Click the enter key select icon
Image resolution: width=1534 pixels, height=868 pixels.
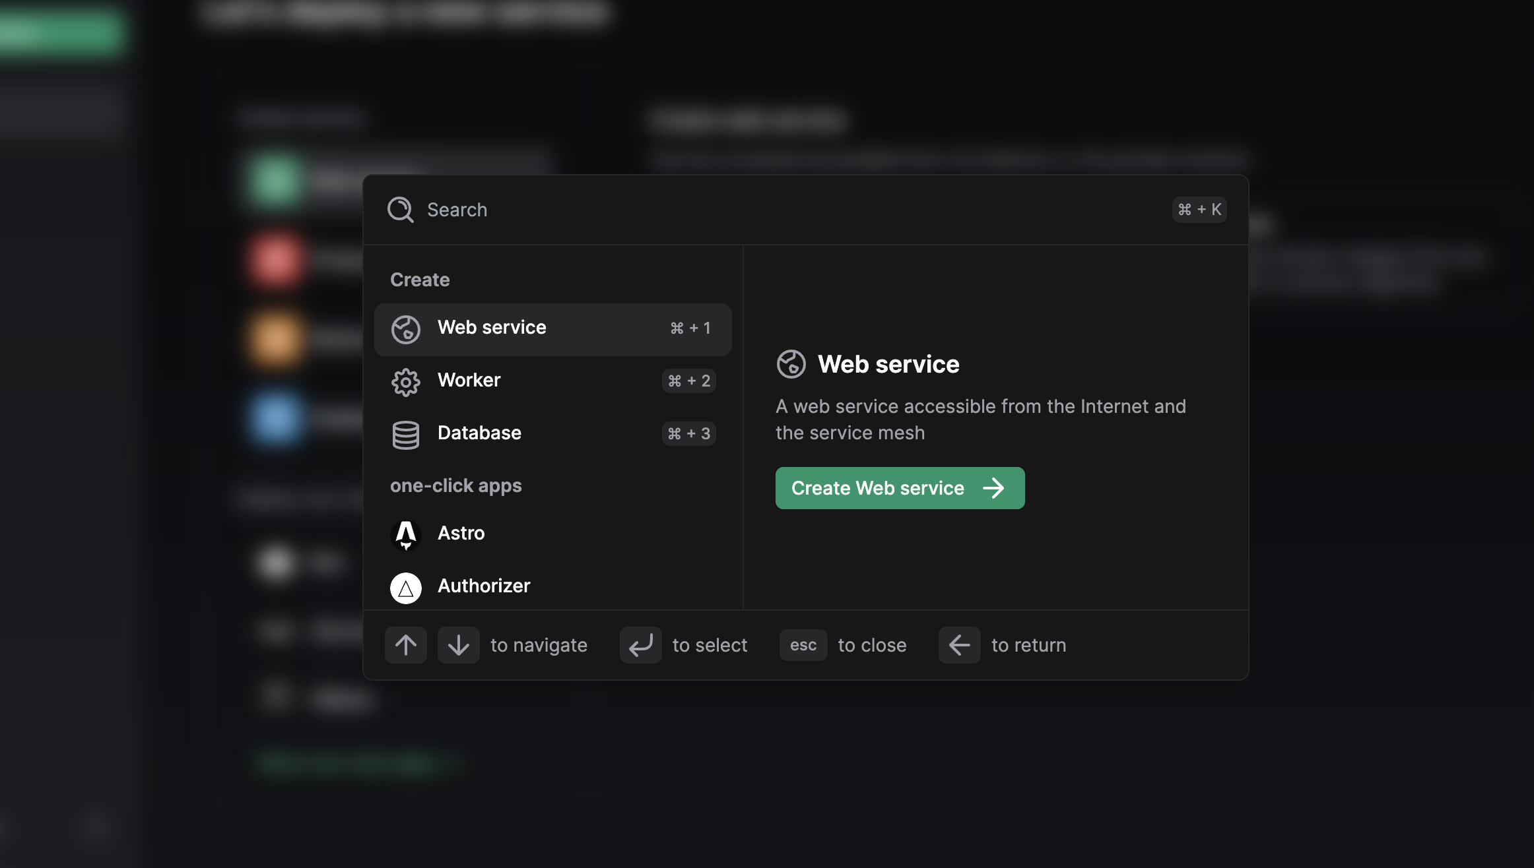tap(640, 645)
